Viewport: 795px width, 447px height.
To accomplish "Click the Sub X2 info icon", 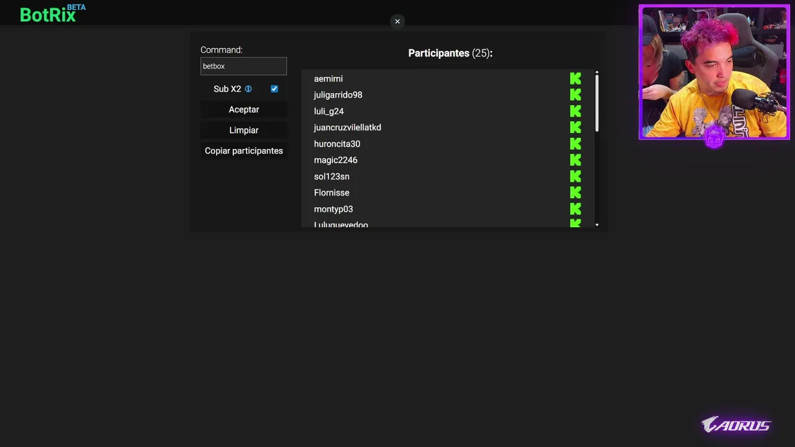I will (248, 89).
